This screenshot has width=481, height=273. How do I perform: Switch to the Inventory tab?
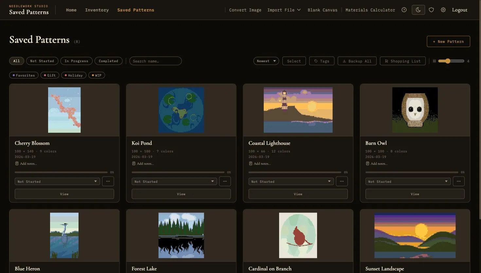tap(97, 10)
